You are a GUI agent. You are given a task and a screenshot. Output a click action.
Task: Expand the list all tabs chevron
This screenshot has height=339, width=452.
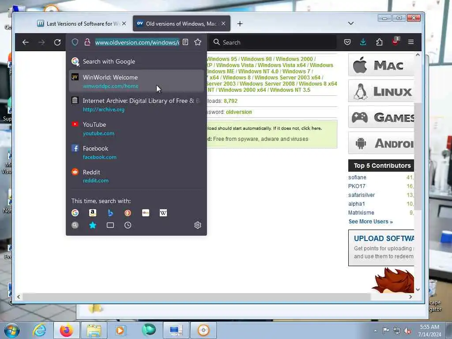(x=351, y=23)
